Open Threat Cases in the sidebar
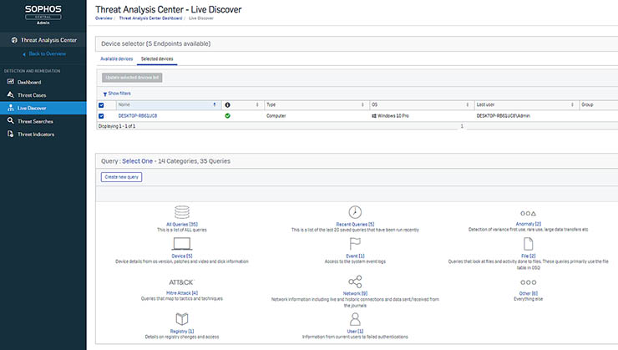Screen dimensions: 618x350 tap(32, 95)
